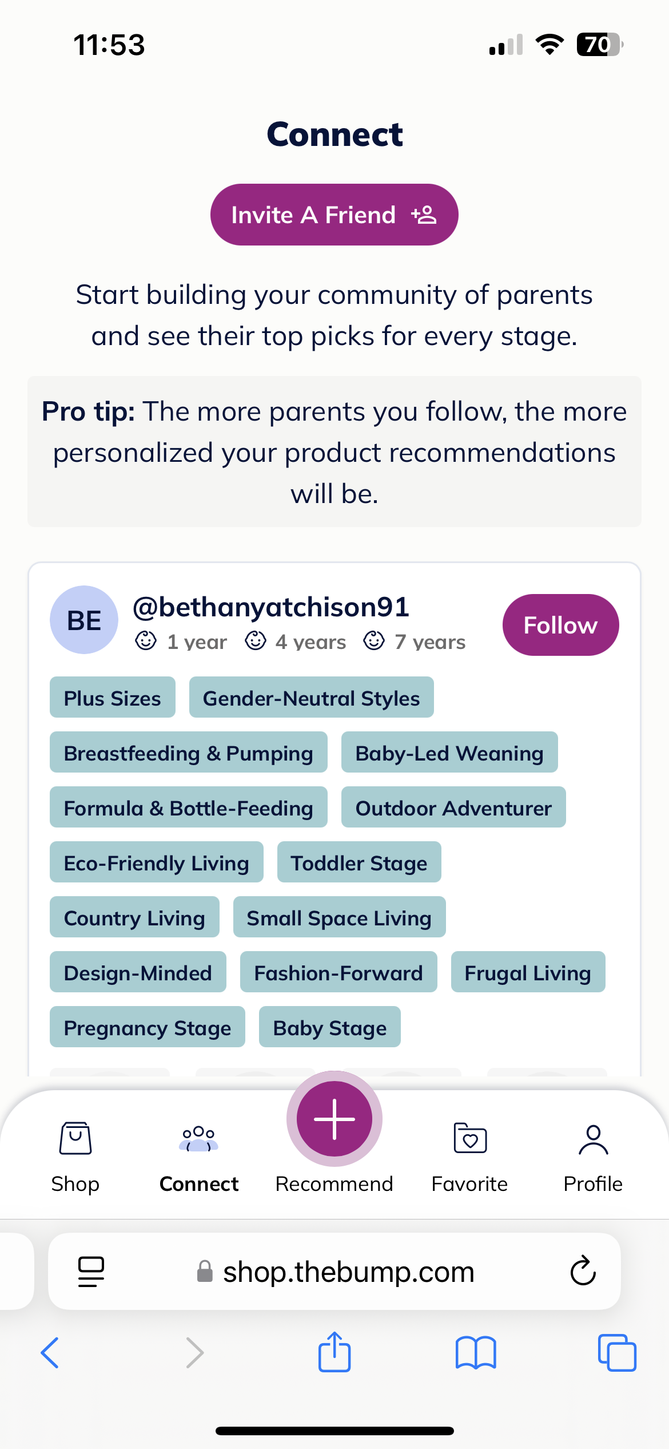Open the BE profile avatar

[x=84, y=620]
